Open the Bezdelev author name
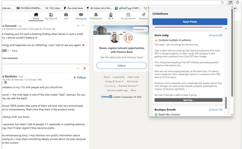242x149 pixels. point(10,76)
